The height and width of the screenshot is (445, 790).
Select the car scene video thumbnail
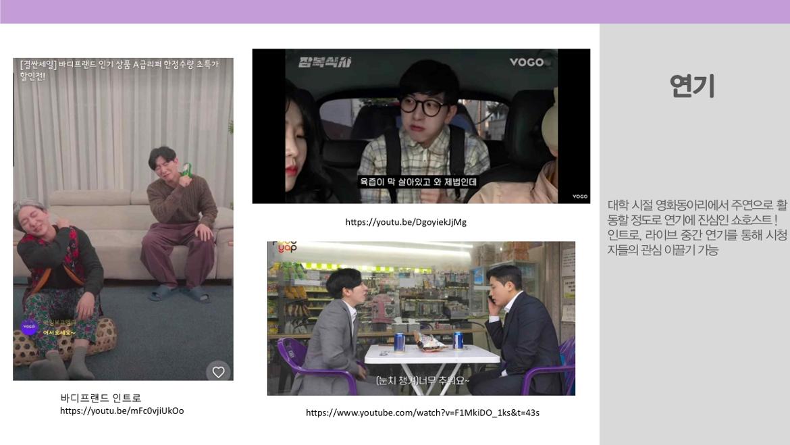tap(421, 126)
